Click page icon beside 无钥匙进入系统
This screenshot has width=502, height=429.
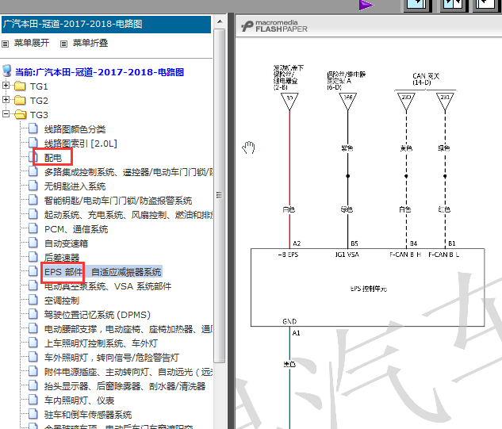point(33,185)
